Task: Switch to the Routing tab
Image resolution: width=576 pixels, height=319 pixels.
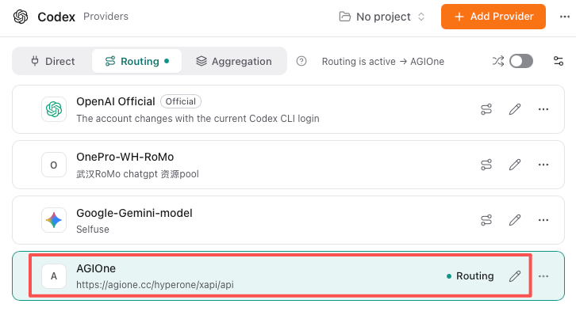Action: [136, 61]
